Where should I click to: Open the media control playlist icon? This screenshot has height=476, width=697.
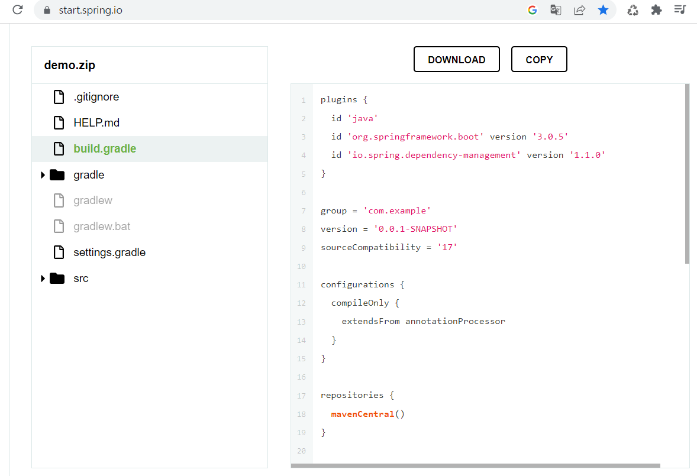click(x=680, y=9)
